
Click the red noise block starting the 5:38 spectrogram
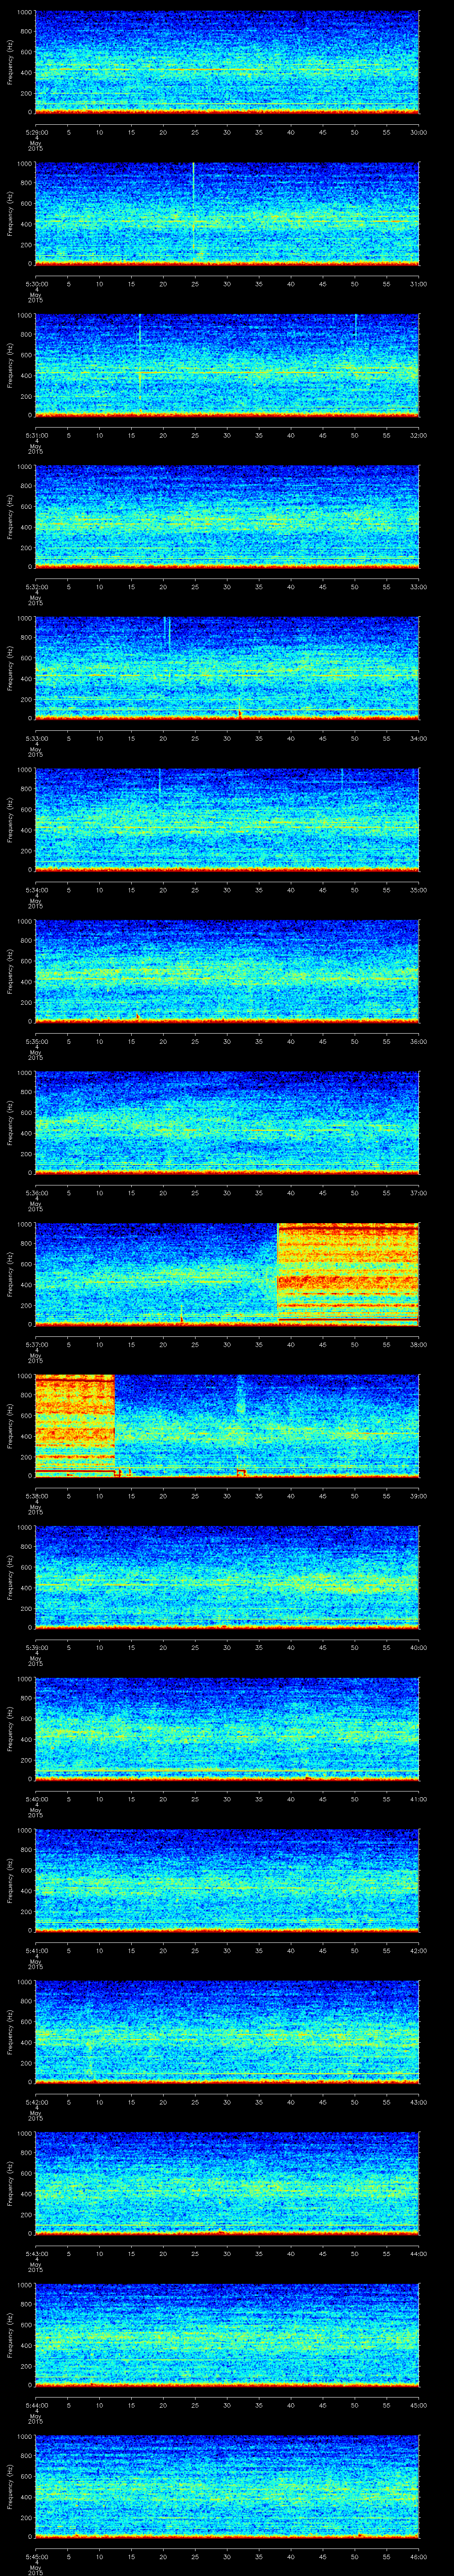point(75,1424)
